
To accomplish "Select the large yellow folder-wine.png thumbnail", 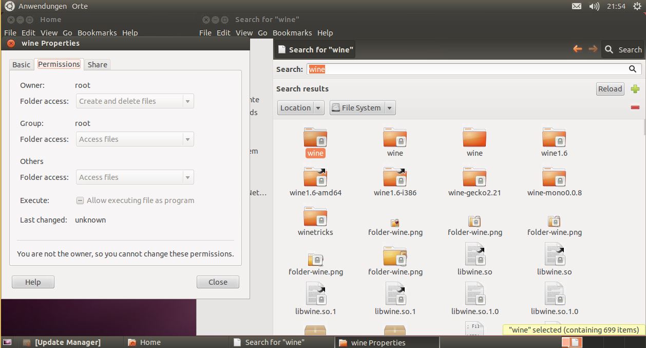I will click(x=395, y=261).
